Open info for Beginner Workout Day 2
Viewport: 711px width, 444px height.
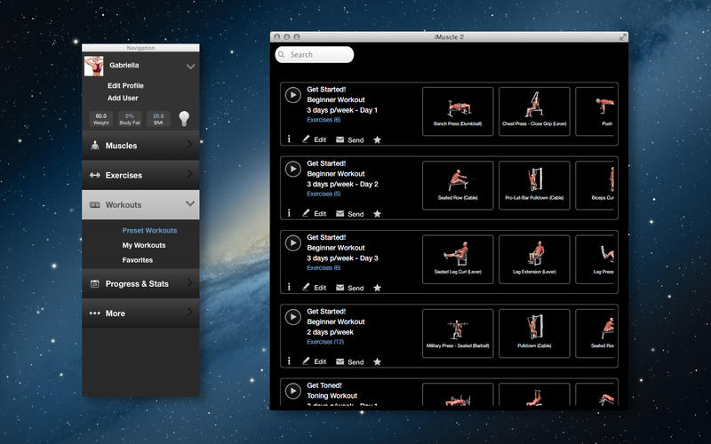[x=289, y=213]
